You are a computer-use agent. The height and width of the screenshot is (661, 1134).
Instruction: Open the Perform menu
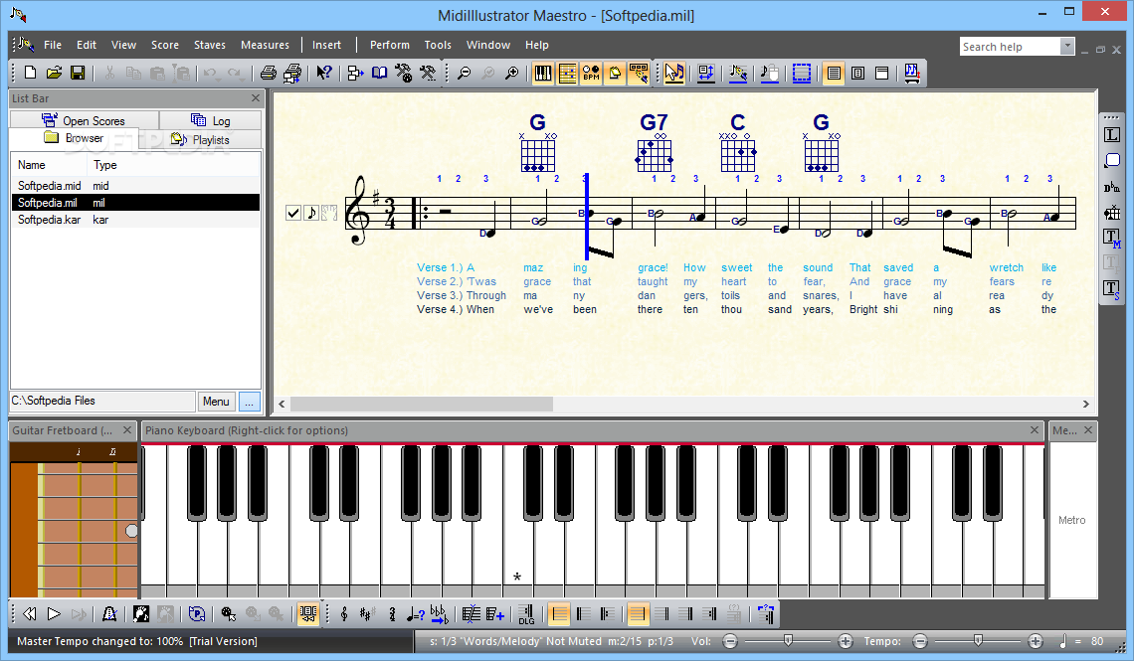point(390,45)
